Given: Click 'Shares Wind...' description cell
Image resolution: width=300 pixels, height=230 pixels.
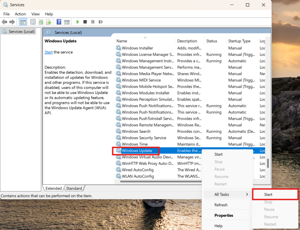Looking at the screenshot, I should [x=189, y=73].
